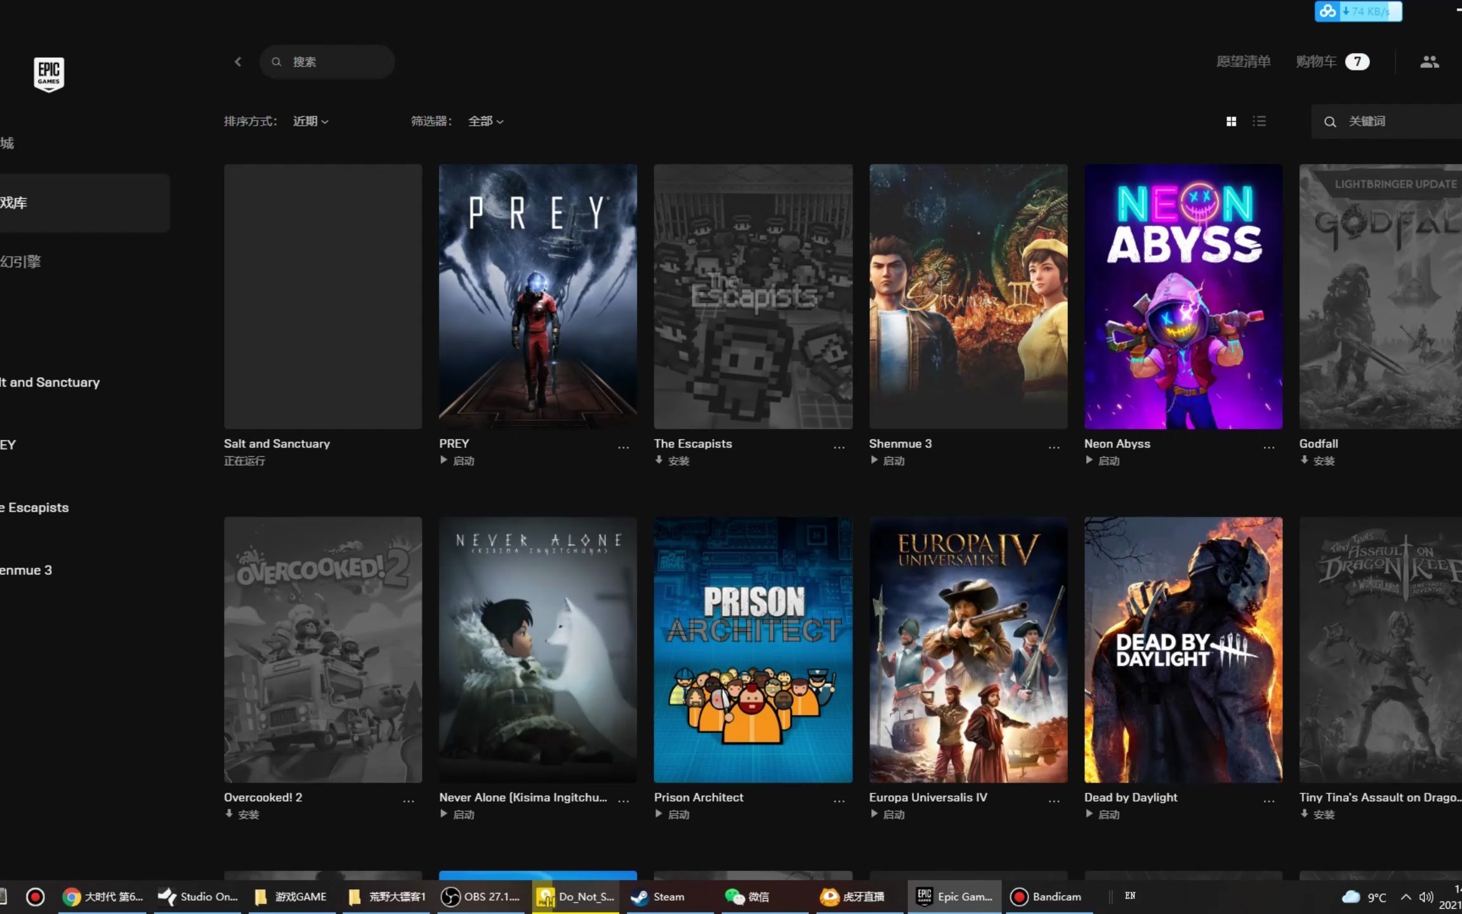Install Overcooked! 2 with 安装 button
Screen dimensions: 1462x914
point(242,814)
